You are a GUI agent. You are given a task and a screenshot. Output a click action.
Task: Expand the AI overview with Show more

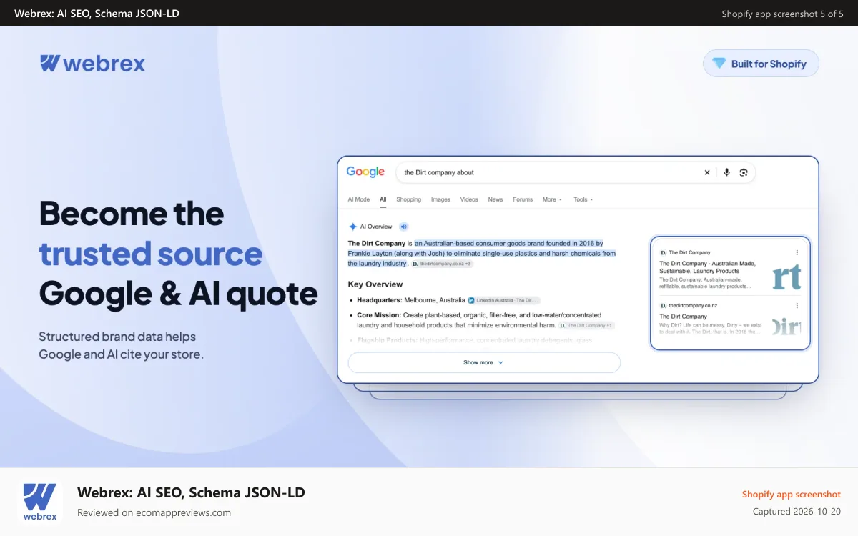[484, 362]
